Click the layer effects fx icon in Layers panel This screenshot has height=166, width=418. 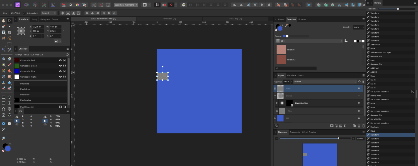tap(341, 126)
